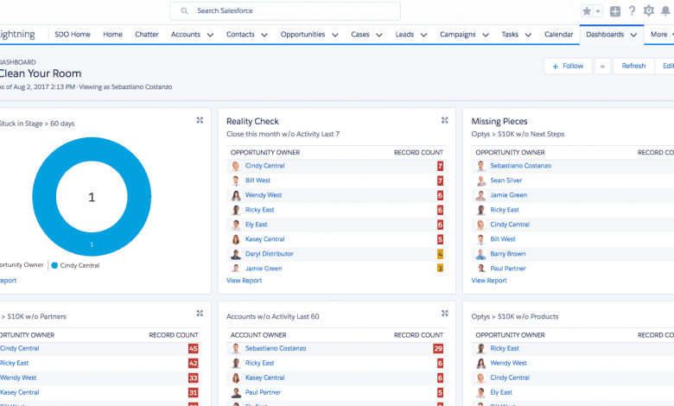674x406 pixels.
Task: Open the Calendar tab
Action: 559,35
